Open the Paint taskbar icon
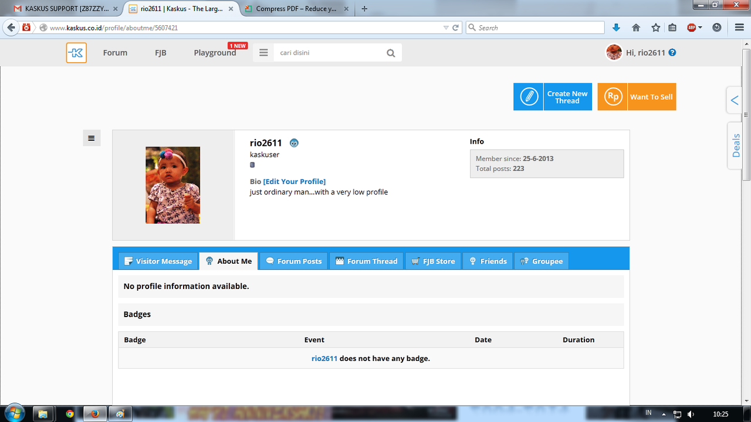 [x=120, y=414]
